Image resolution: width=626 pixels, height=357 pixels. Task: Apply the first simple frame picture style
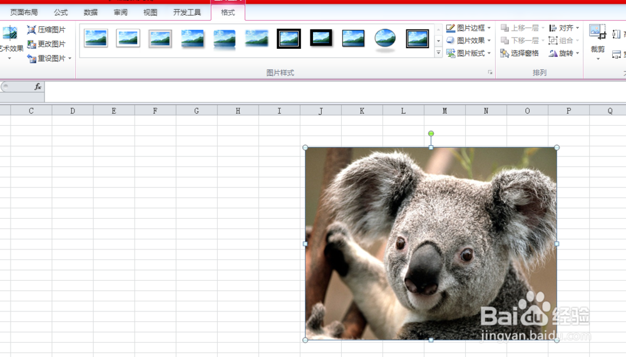(x=96, y=39)
